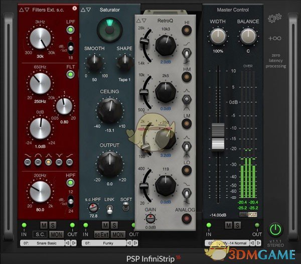The width and height of the screenshot is (301, 264).
Task: Click the Saturator green indicator dial
Action: coord(109,30)
